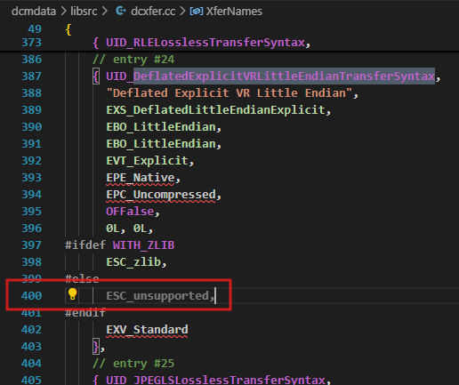This screenshot has width=459, height=385.
Task: Select dcxfer.cc in the breadcrumb
Action: (x=153, y=12)
